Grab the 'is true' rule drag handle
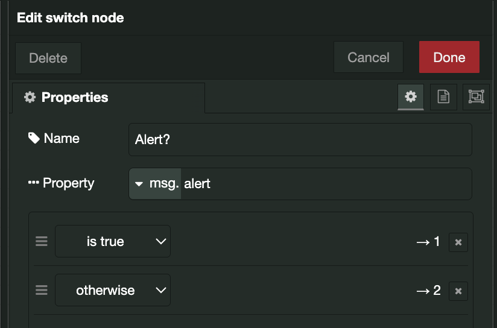The height and width of the screenshot is (328, 497). coord(42,242)
